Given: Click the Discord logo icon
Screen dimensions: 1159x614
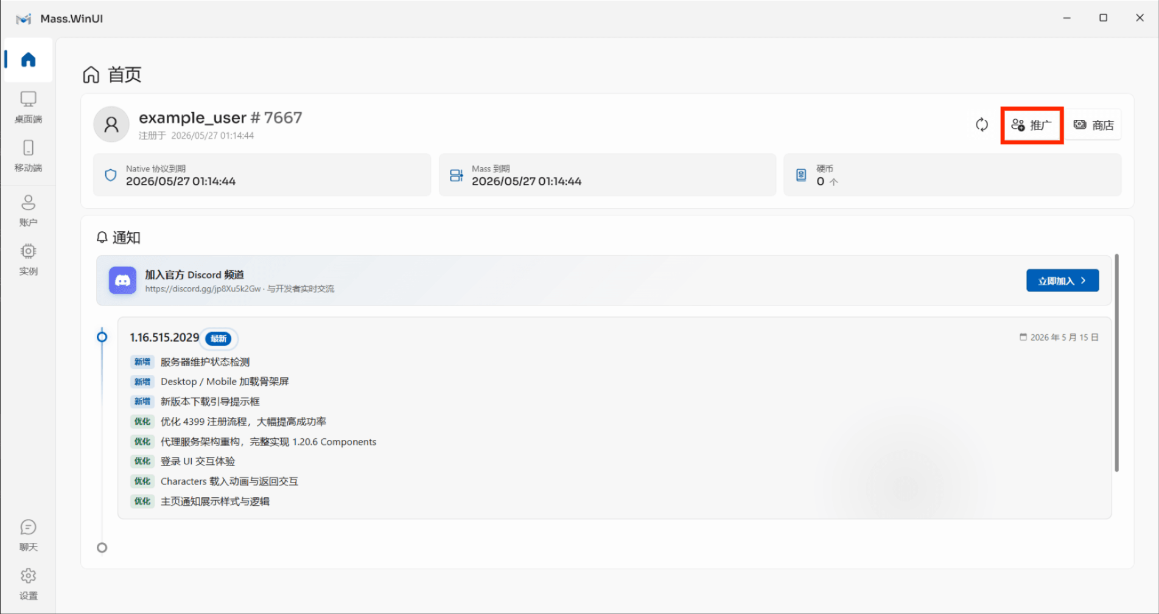Looking at the screenshot, I should (122, 281).
